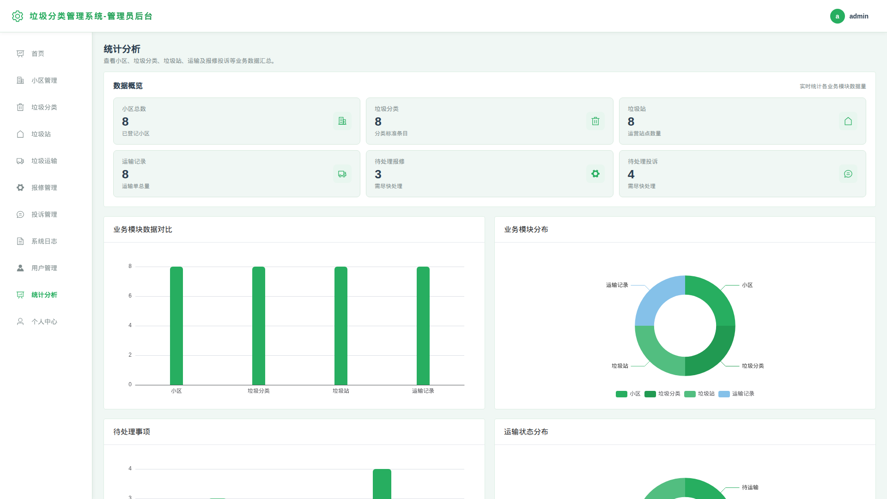Click the 待运输 pie label
Viewport: 887px width, 499px height.
click(x=750, y=487)
